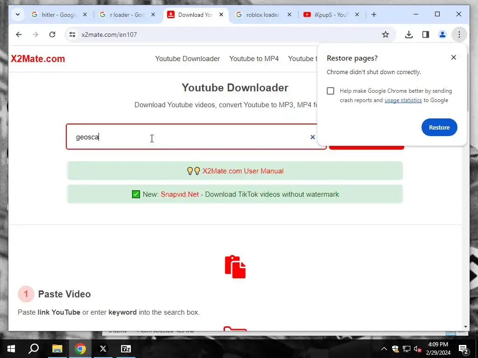478x358 pixels.
Task: Enable sending crash reports checkbox
Action: pos(330,91)
